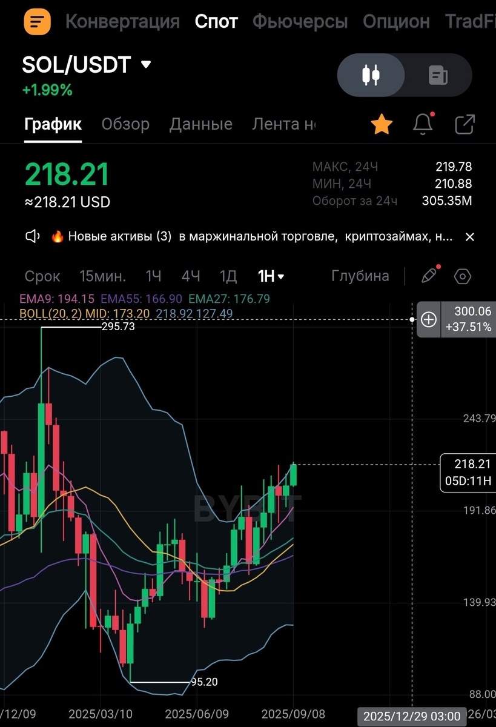Click the 24h high value 219.78
The height and width of the screenshot is (727, 496).
pos(454,167)
